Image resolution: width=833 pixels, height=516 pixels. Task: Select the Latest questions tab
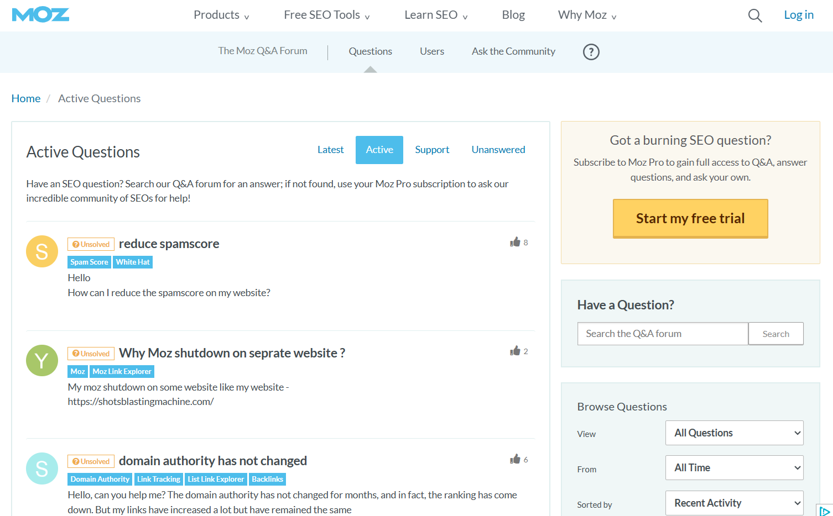330,150
